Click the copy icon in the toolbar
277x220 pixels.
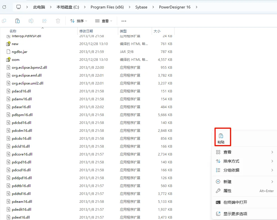(x=4, y=21)
